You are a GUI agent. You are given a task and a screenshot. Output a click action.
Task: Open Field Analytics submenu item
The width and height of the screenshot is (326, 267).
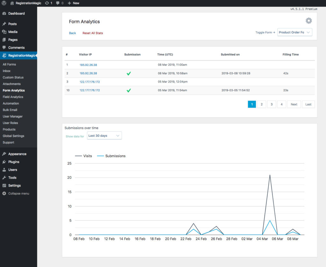coord(13,97)
